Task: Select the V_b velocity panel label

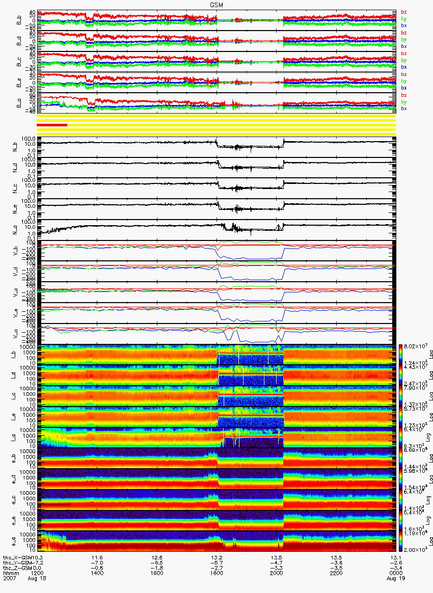Action: coord(15,251)
